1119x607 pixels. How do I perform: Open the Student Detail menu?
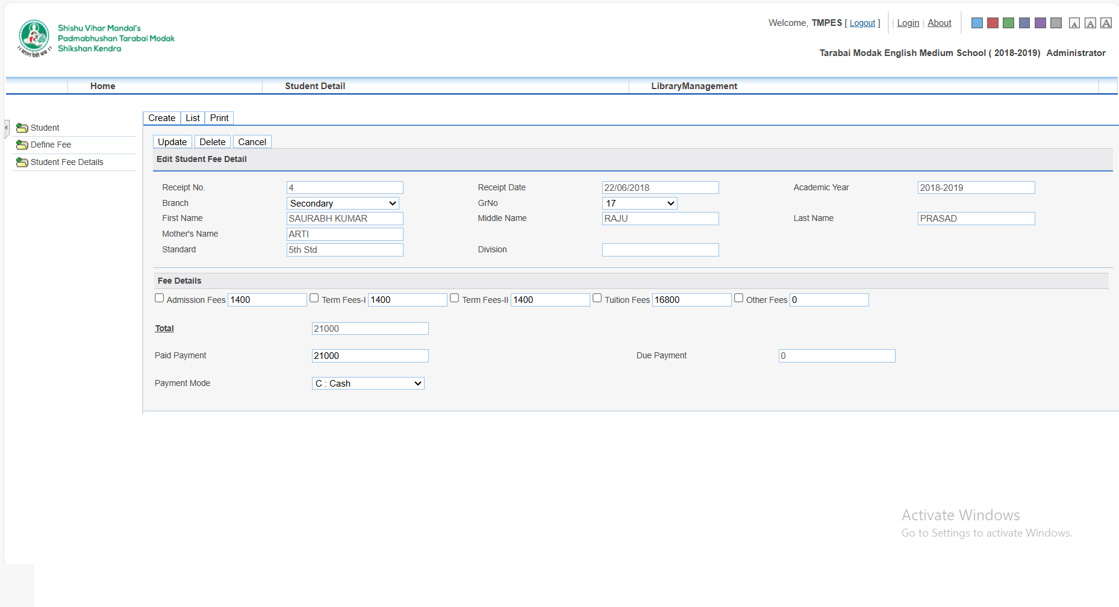click(x=315, y=86)
